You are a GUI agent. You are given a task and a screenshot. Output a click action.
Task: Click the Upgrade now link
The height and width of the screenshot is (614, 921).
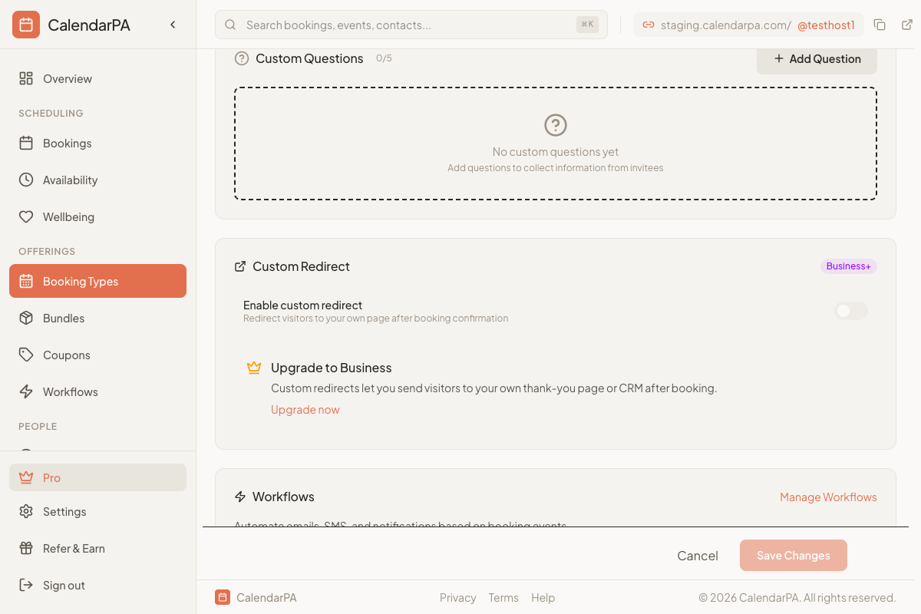(x=305, y=409)
